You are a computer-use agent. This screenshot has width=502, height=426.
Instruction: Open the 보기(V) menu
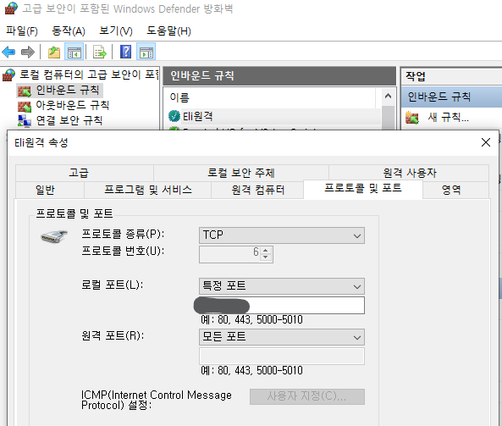[x=116, y=31]
